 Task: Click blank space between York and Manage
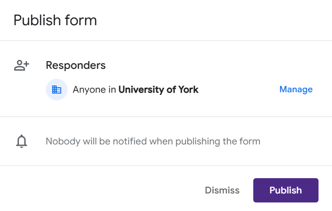click(238, 90)
